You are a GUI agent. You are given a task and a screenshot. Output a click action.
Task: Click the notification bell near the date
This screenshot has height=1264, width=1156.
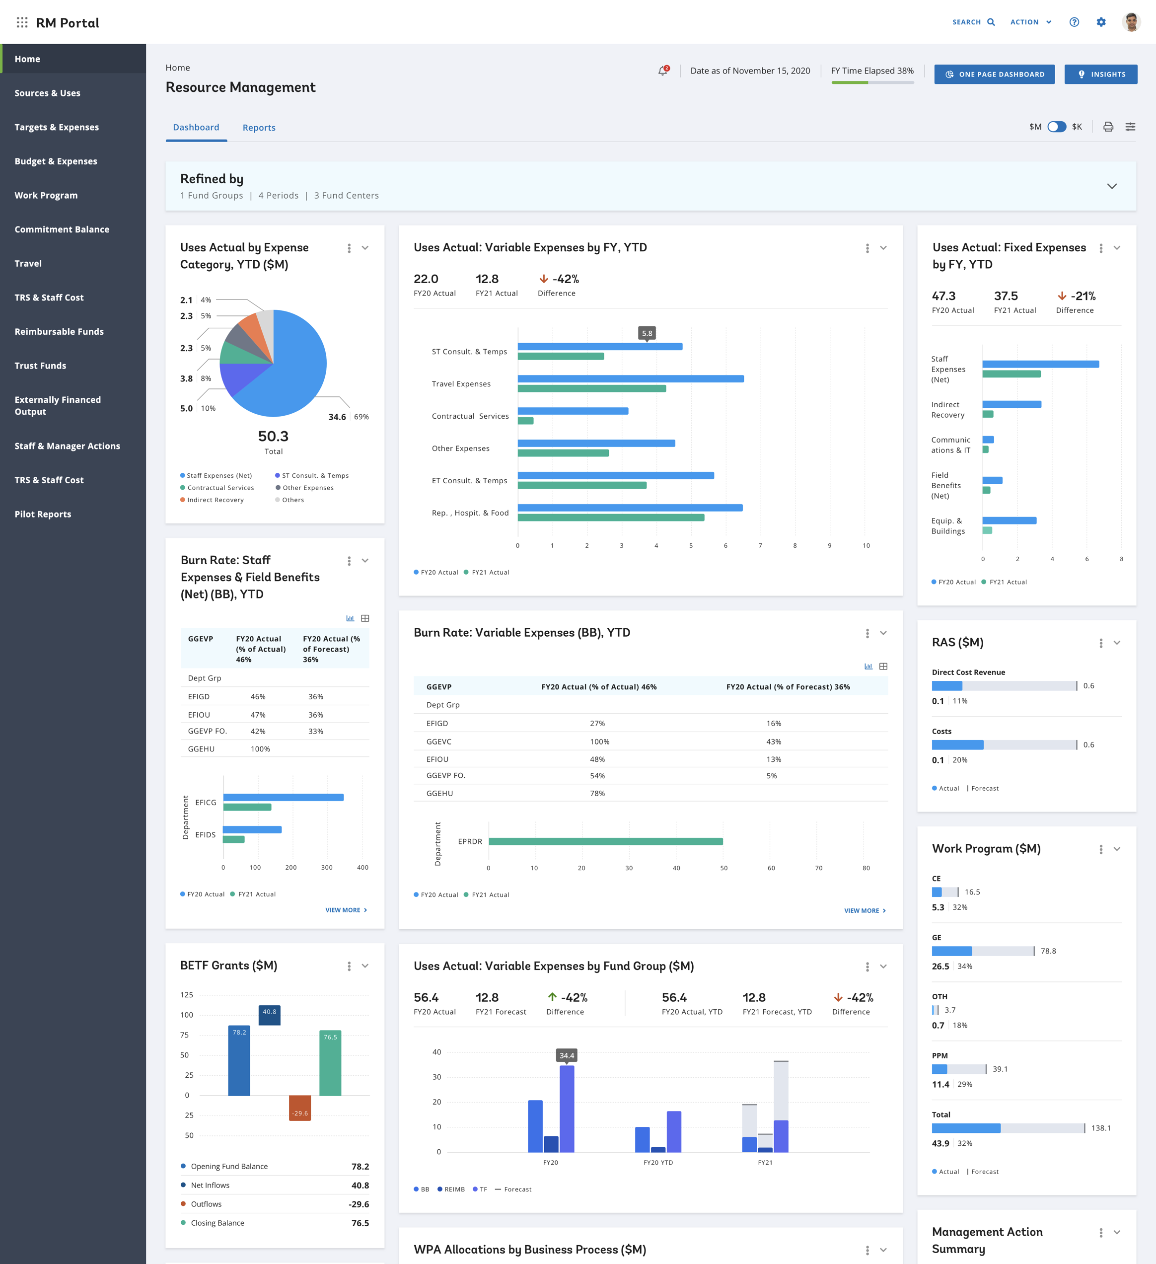pos(662,70)
